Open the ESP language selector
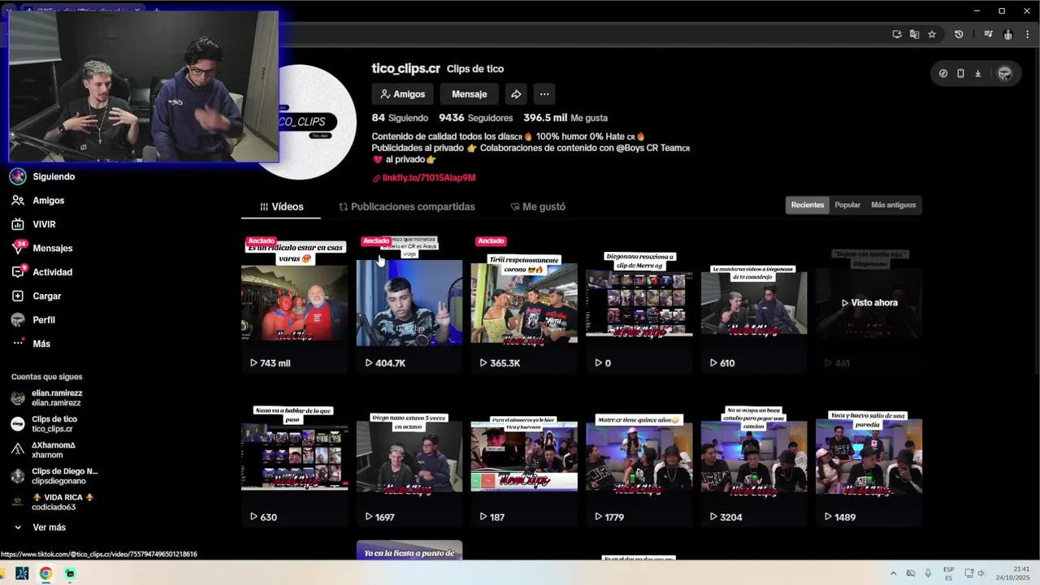This screenshot has height=585, width=1040. point(949,573)
